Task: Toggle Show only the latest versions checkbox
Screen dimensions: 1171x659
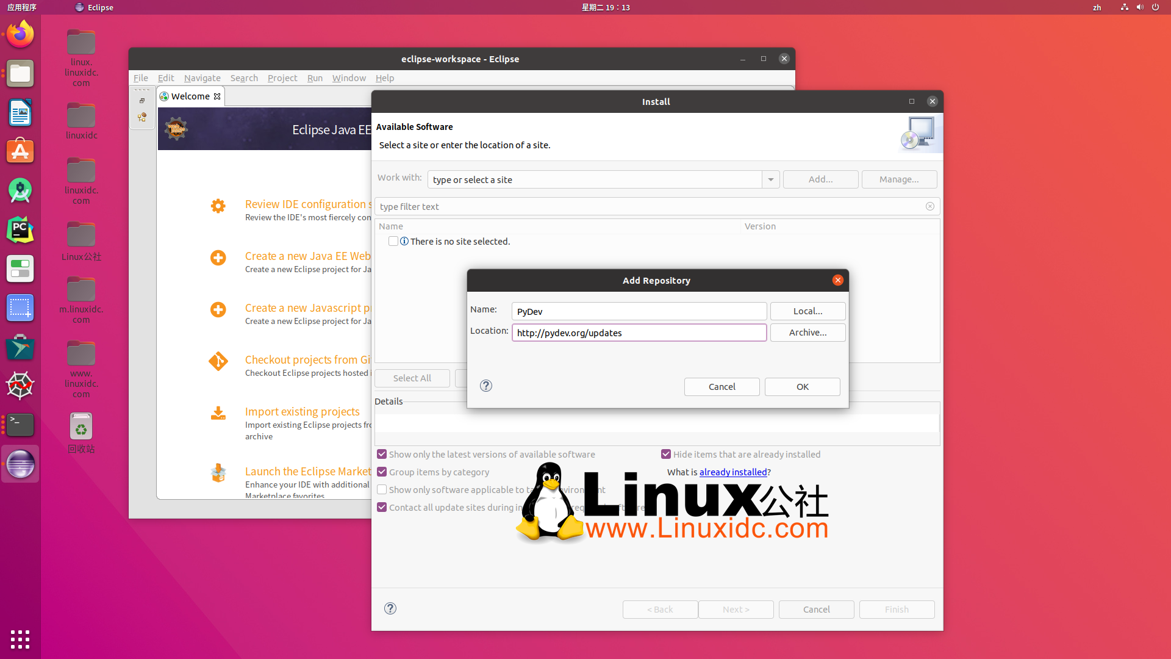Action: [382, 454]
